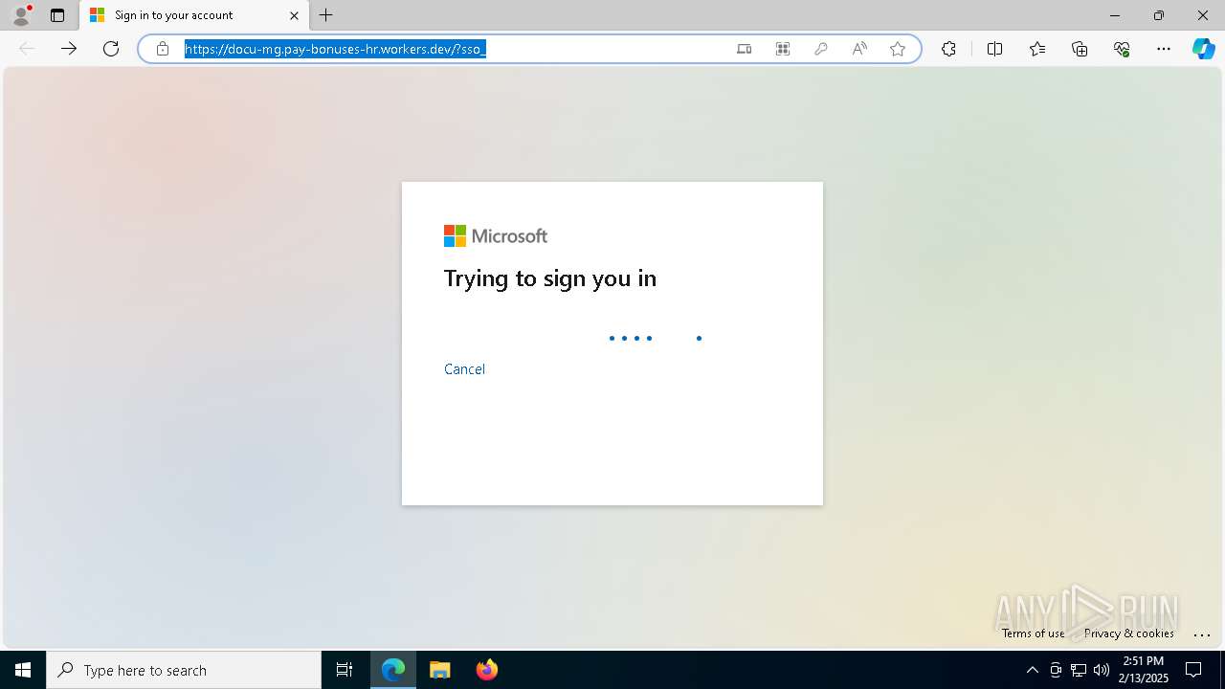Open the Collections icon
This screenshot has height=689, width=1225.
(1080, 49)
